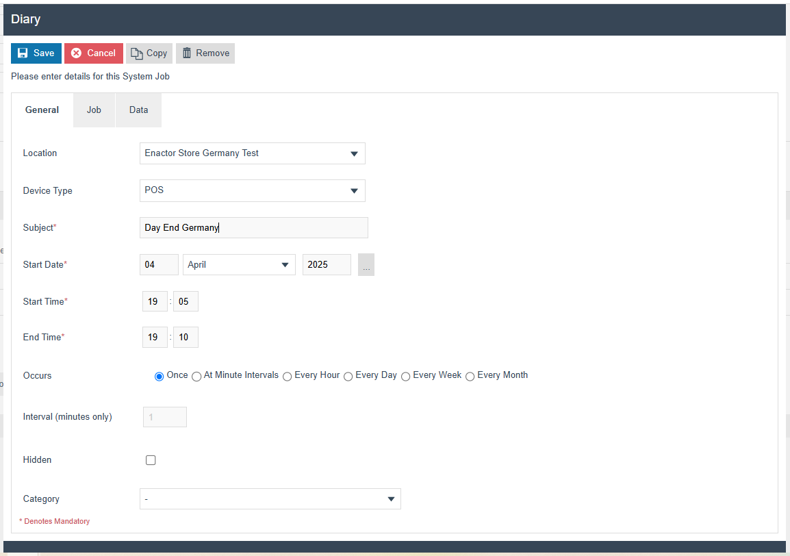Image resolution: width=790 pixels, height=556 pixels.
Task: Switch to the Job tab
Action: [x=94, y=110]
